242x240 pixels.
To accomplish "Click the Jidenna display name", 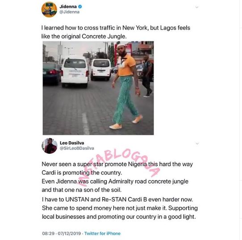I will [68, 7].
